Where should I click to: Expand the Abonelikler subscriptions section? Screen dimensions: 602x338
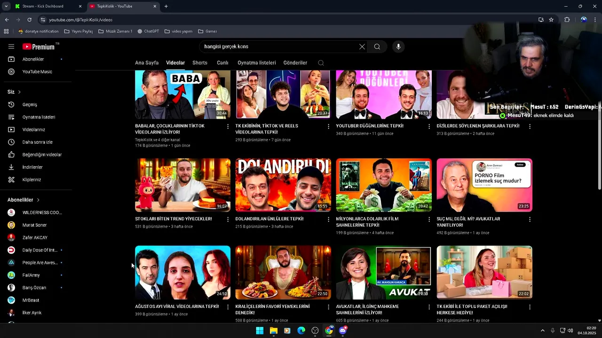pos(24,200)
